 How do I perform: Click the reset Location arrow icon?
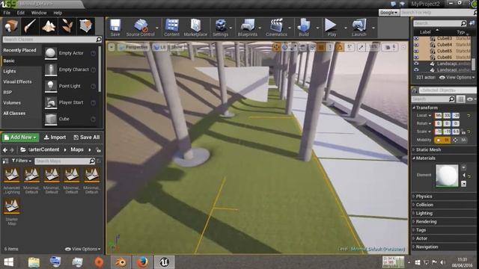click(x=469, y=116)
